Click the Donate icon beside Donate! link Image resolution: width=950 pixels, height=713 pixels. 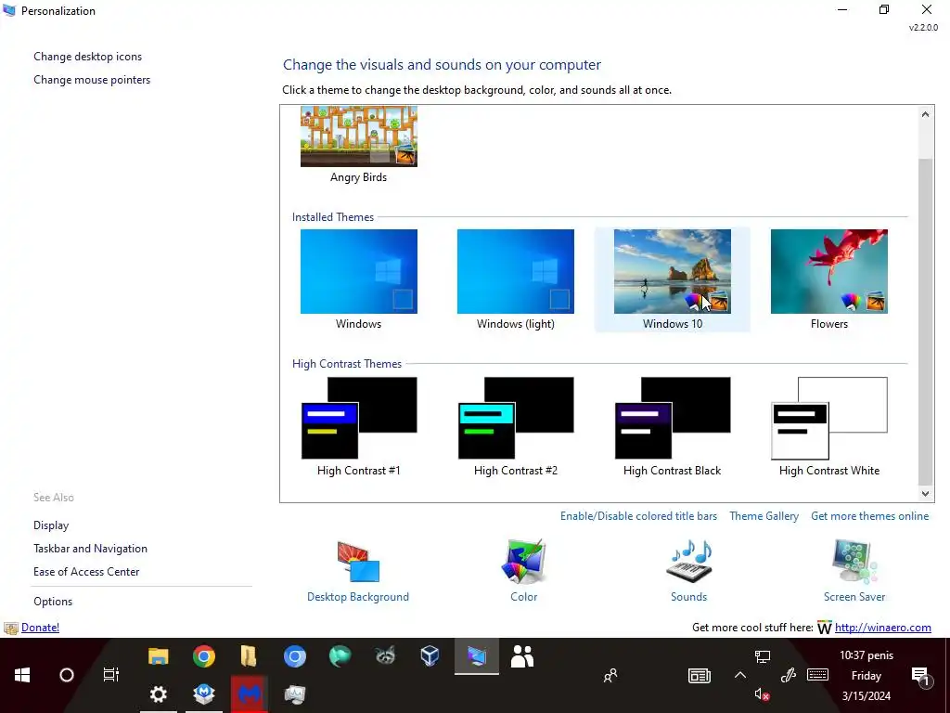[x=11, y=629]
